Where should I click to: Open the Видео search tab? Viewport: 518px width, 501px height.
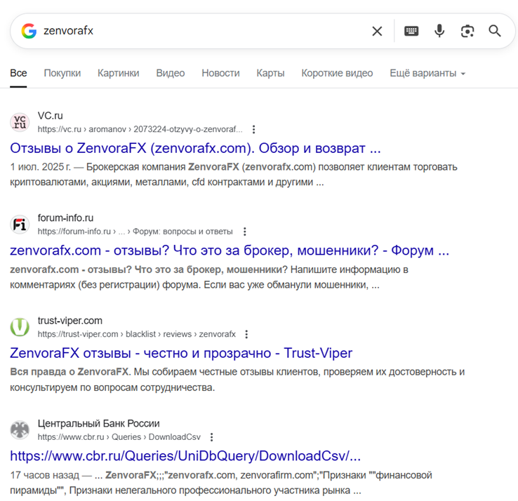pos(170,73)
